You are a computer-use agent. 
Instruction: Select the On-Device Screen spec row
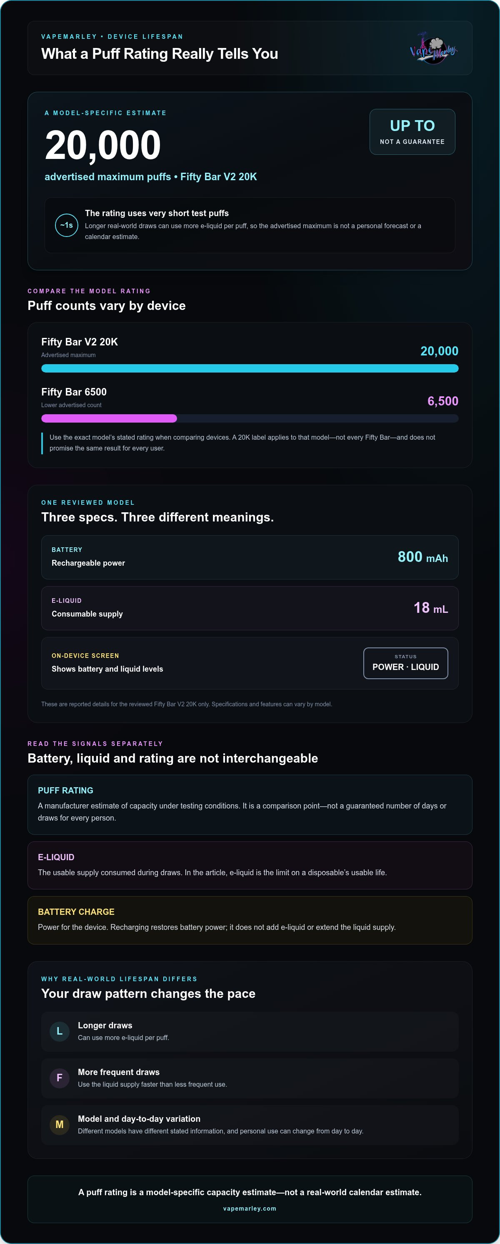point(250,663)
